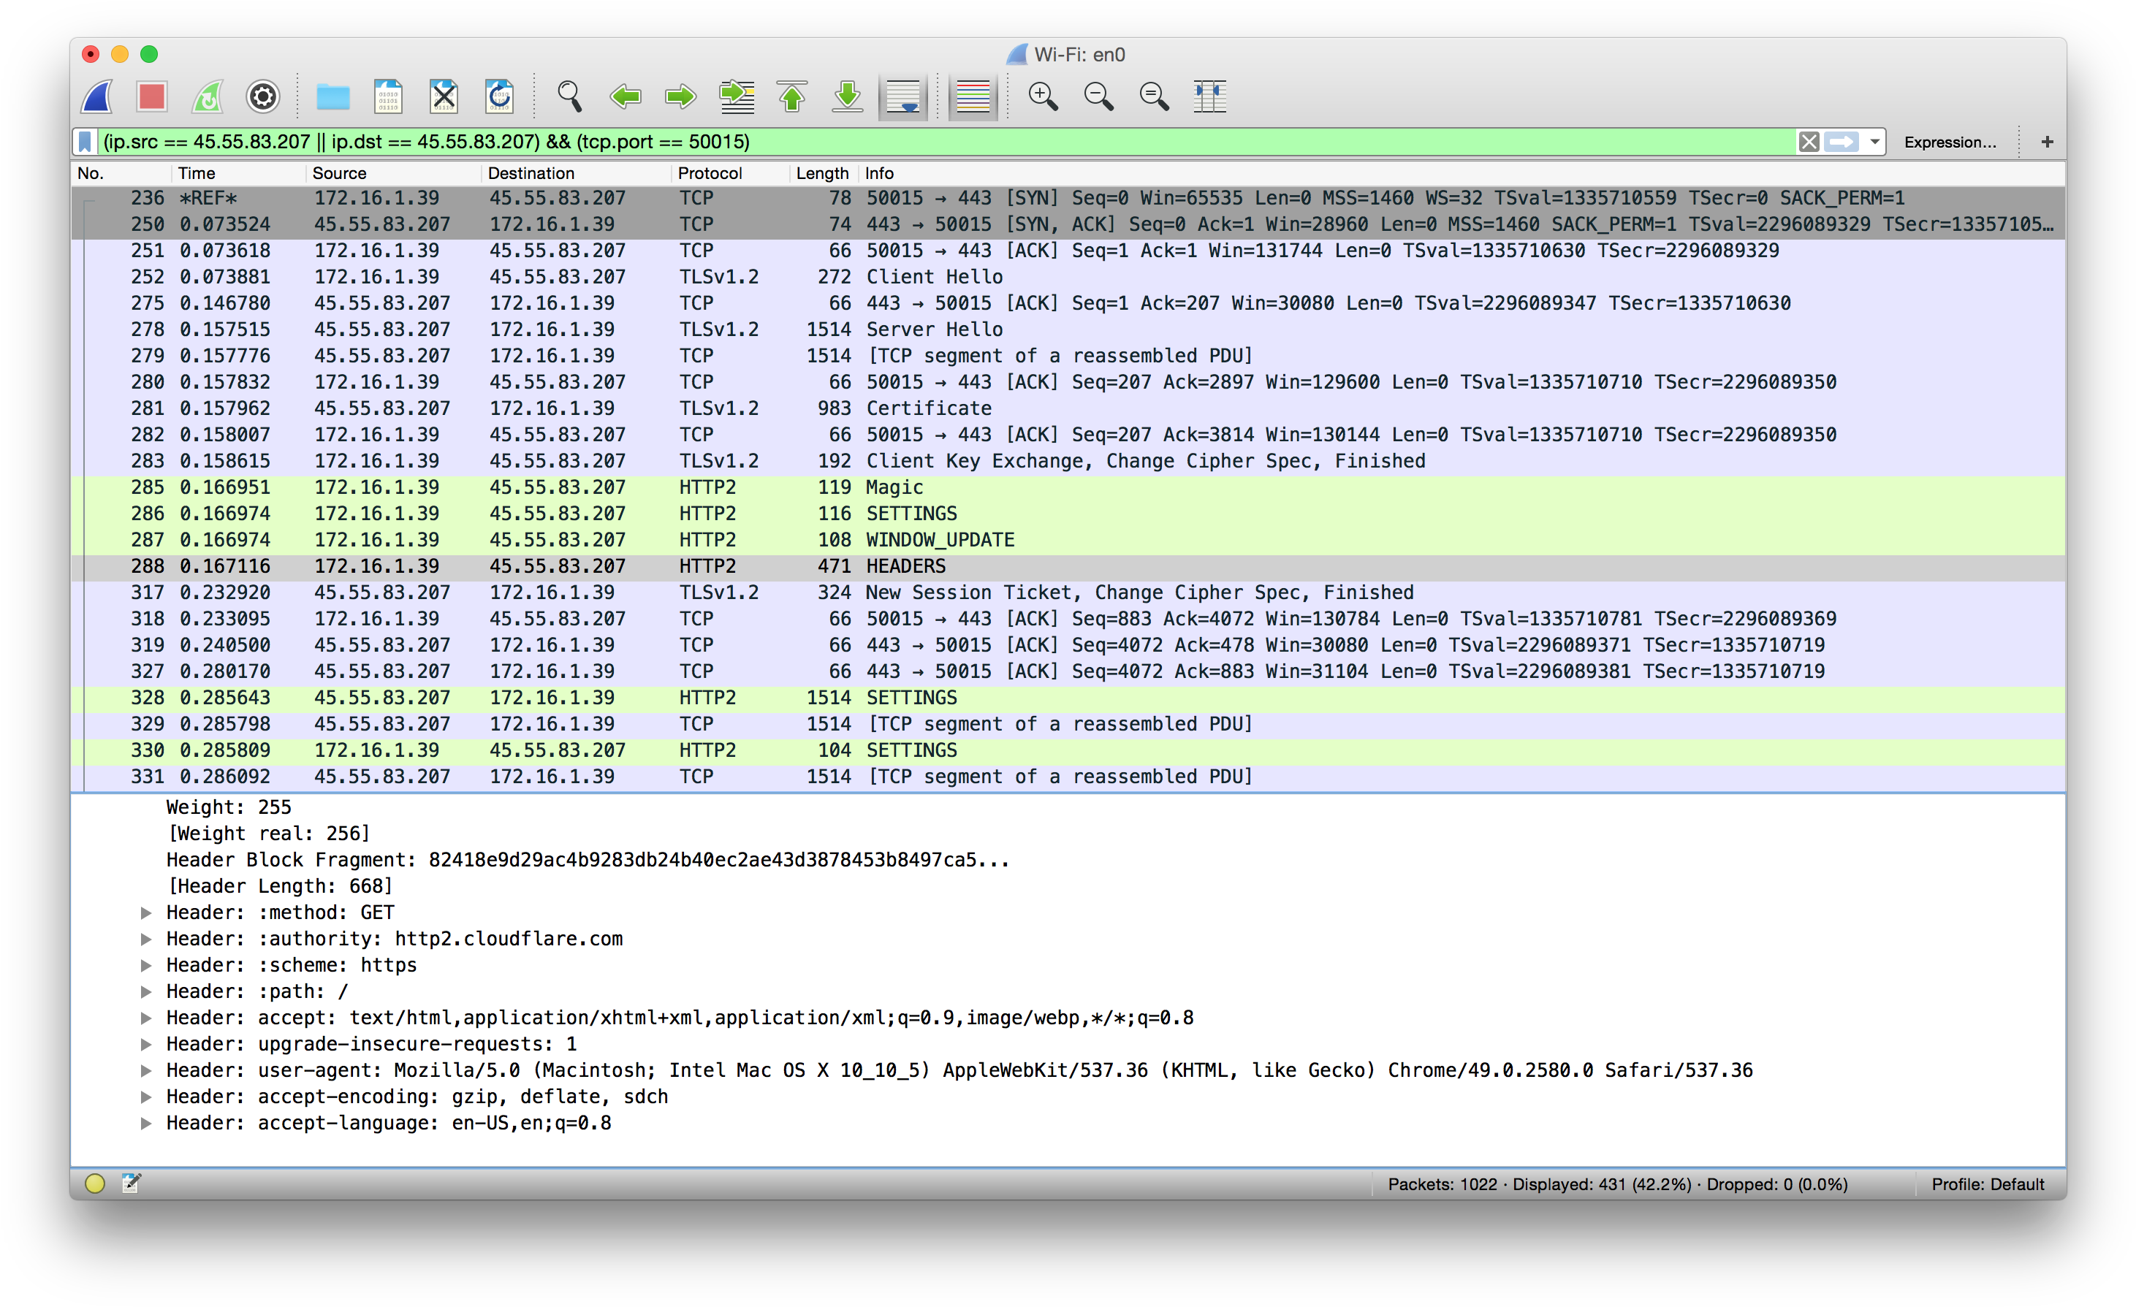This screenshot has width=2136, height=1307.
Task: Open the display filter history dropdown
Action: click(1874, 141)
